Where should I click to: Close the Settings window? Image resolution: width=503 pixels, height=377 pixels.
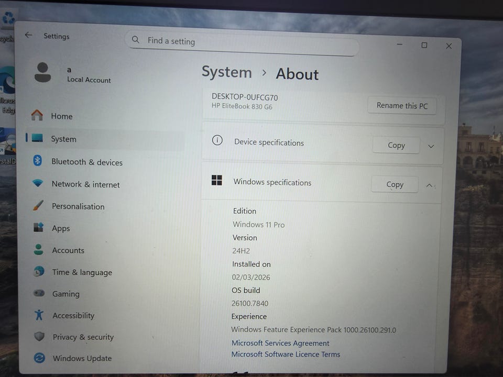coord(449,46)
